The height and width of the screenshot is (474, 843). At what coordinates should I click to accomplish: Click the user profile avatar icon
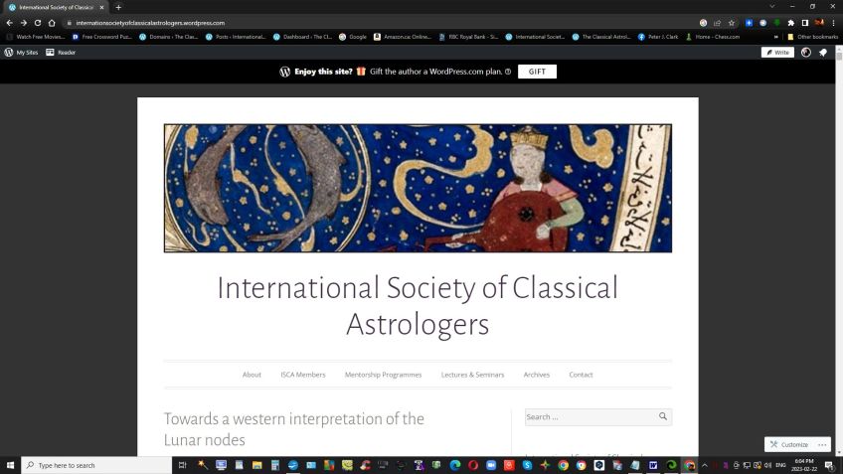pos(806,52)
